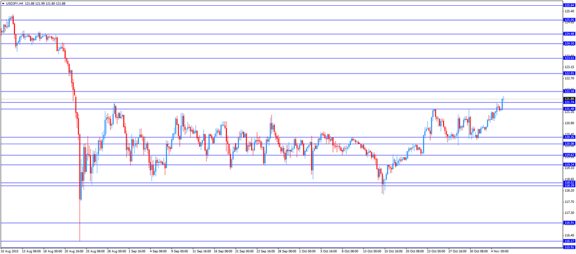Select the 116.17 price level label
This screenshot has width=576, height=254.
coord(569,241)
